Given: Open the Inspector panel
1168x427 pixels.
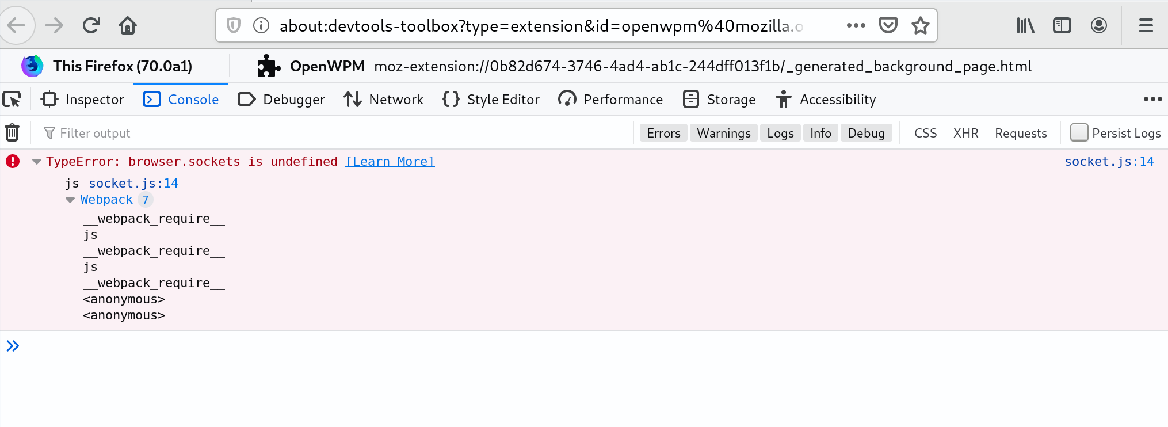Looking at the screenshot, I should [x=82, y=99].
